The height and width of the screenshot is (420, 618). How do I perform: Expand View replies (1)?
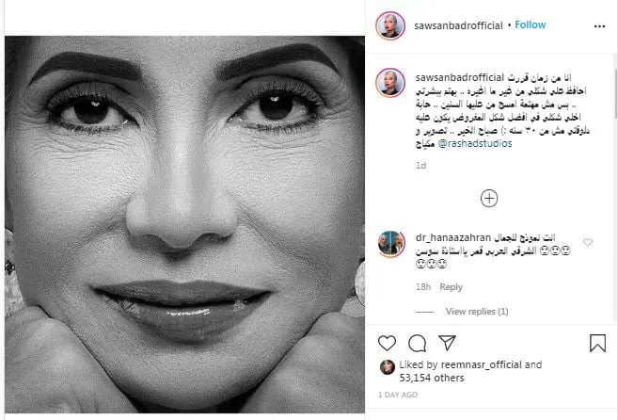click(477, 312)
